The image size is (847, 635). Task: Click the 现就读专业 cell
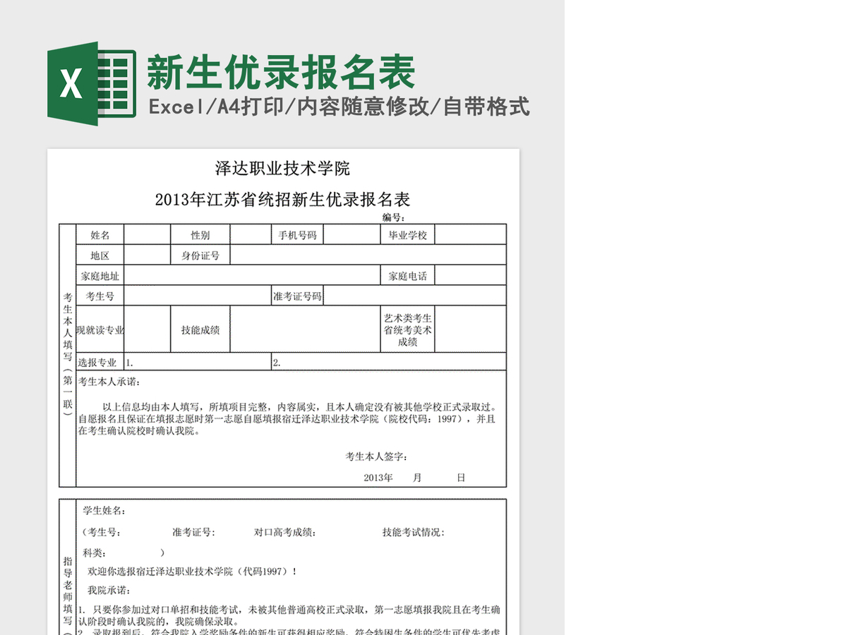[x=100, y=329]
